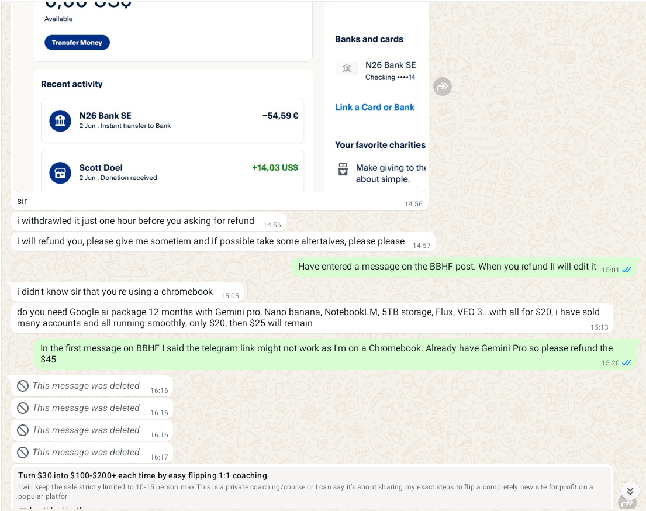The image size is (646, 511).
Task: Click the deleted message timestamped 16:17
Action: click(91, 453)
